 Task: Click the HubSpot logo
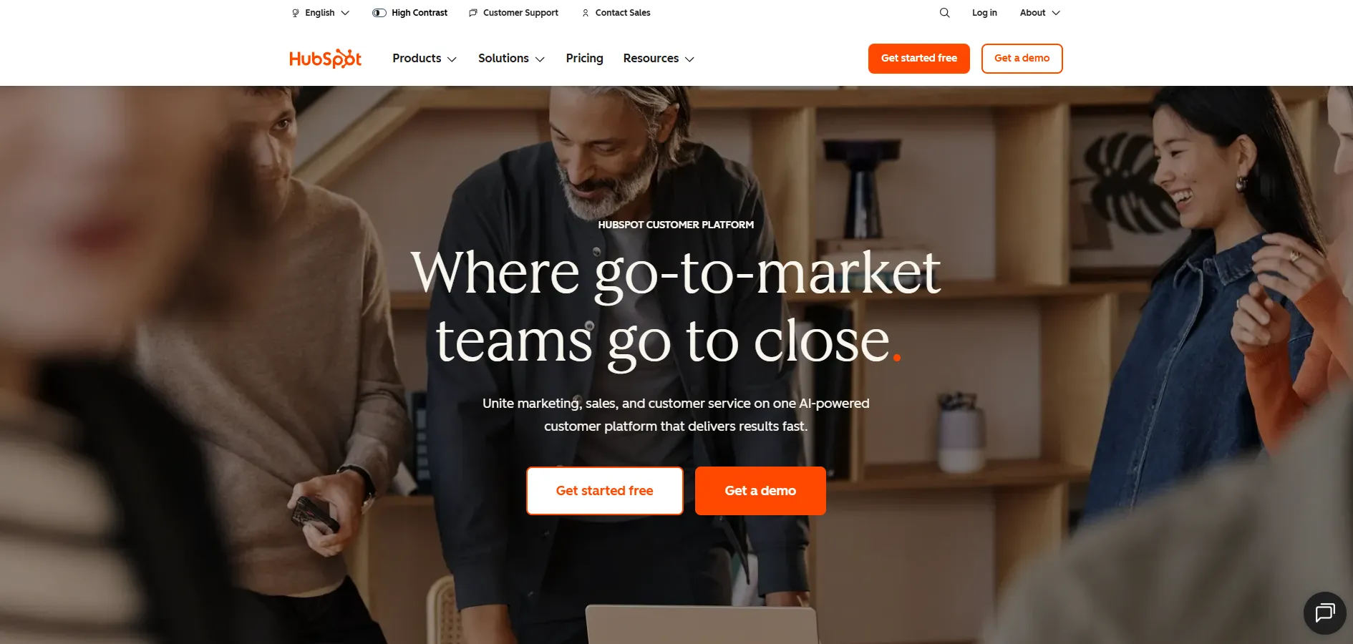[325, 59]
